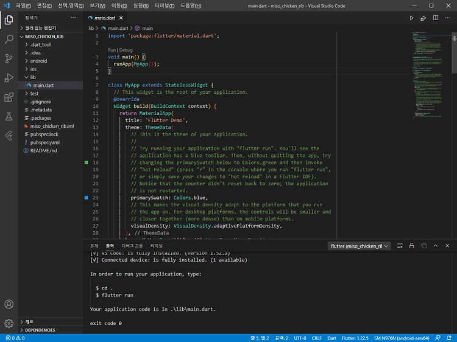457x342 pixels.
Task: Open the Accounts icon in activity bar
Action: 9,304
